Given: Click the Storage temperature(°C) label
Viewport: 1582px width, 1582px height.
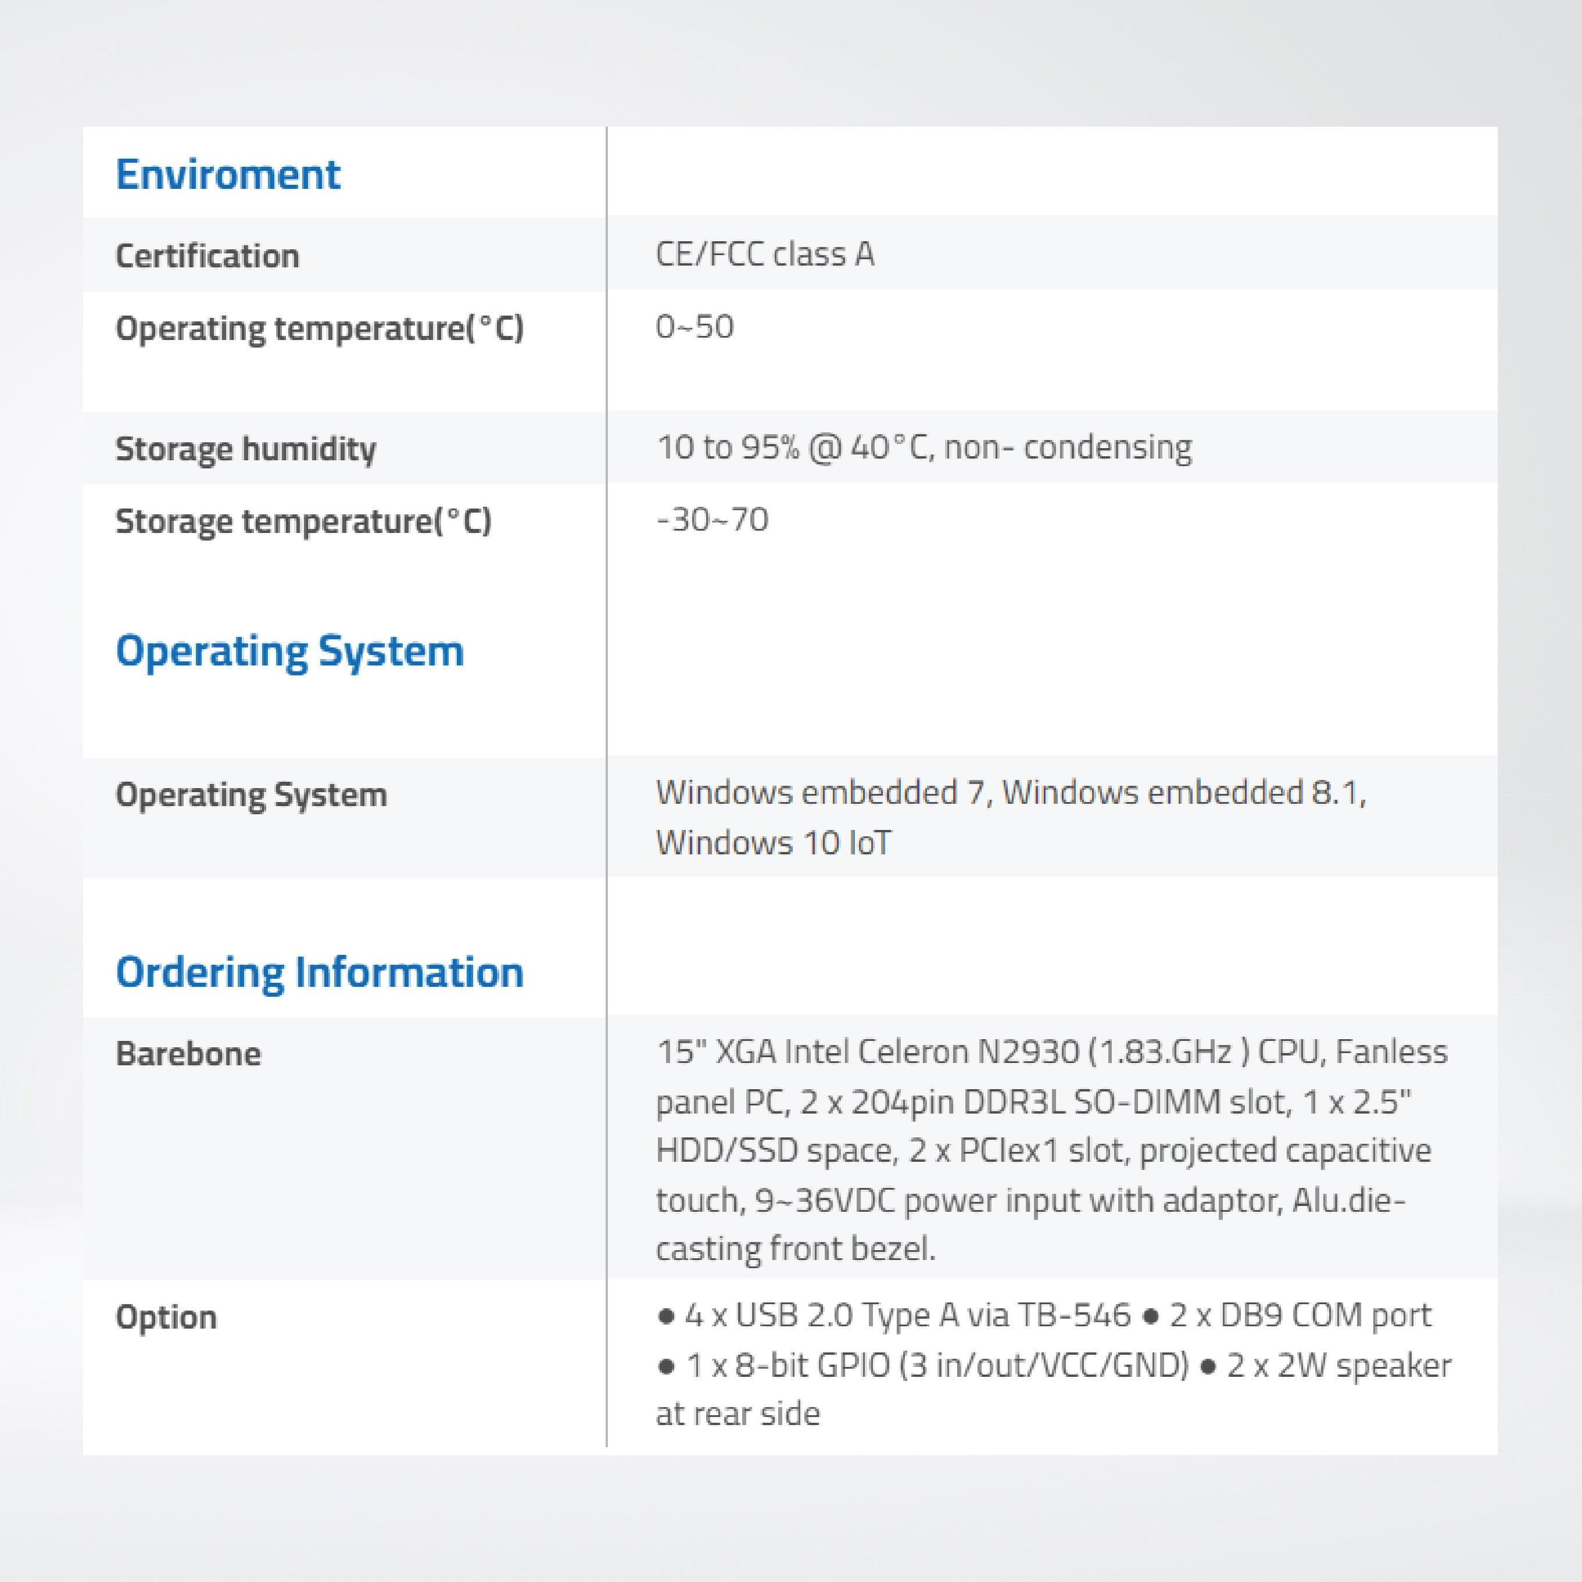Looking at the screenshot, I should pyautogui.click(x=304, y=521).
